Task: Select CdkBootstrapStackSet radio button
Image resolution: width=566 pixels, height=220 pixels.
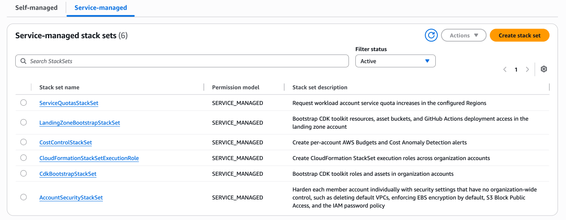Action: tap(23, 173)
